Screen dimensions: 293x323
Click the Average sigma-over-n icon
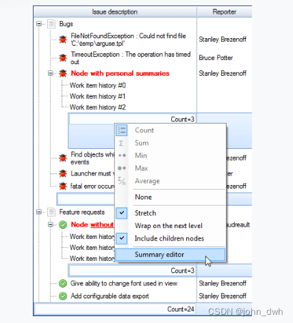click(x=122, y=181)
